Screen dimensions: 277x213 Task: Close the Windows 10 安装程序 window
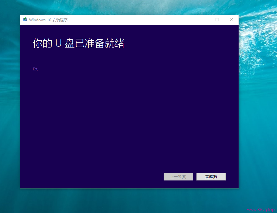[231, 20]
